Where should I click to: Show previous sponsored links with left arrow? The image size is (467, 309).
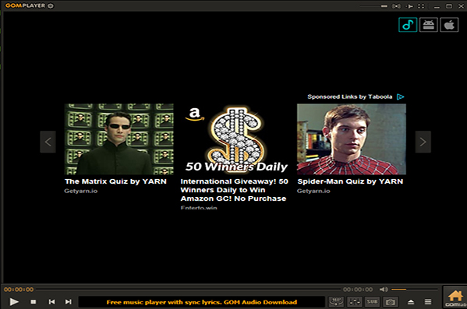[x=48, y=142]
